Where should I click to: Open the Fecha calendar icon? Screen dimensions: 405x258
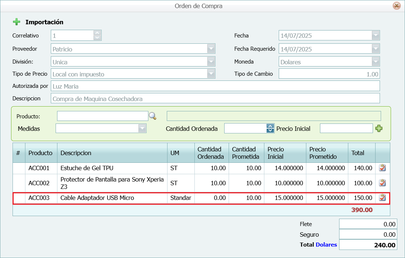376,35
